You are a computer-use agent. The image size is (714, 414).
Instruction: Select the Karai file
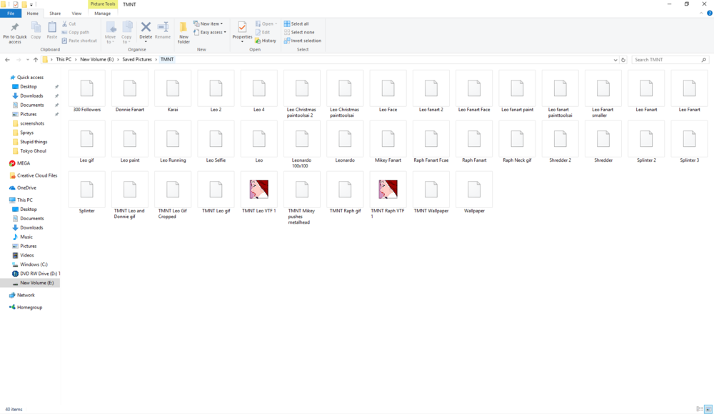coord(173,91)
